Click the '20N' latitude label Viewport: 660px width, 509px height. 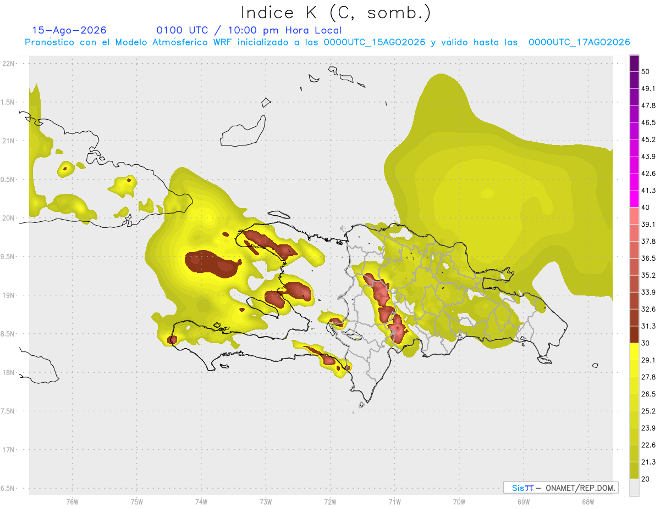(8, 218)
